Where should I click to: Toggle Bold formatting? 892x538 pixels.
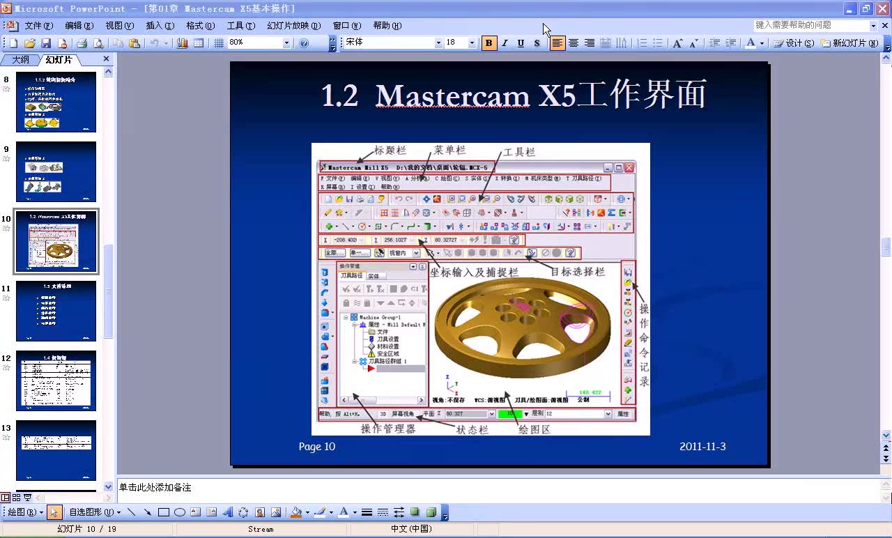(x=489, y=43)
